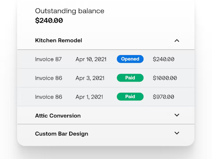This screenshot has height=159, width=212.
Task: Open Invoice 86 dated Apr 3
Action: 48,78
